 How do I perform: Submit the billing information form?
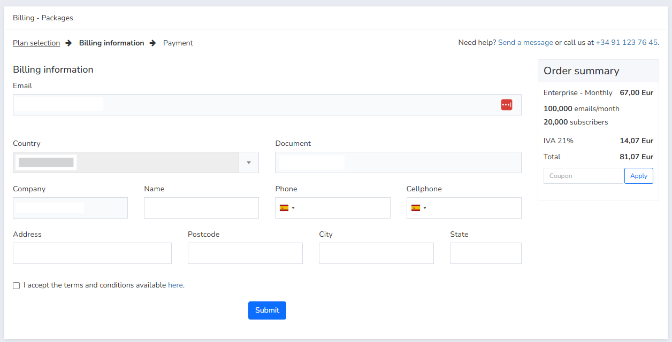(267, 310)
